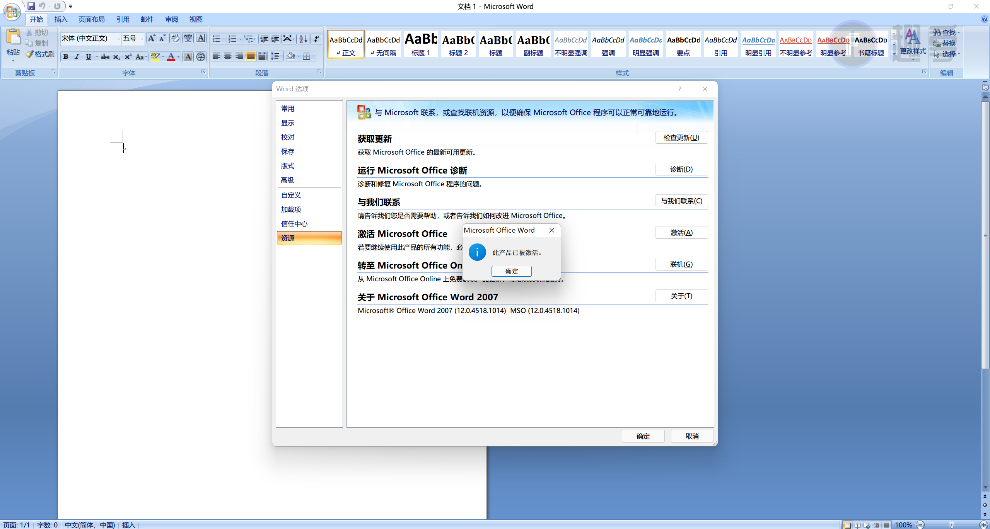990x529 pixels.
Task: Click the zoom slider handle
Action: (952, 525)
